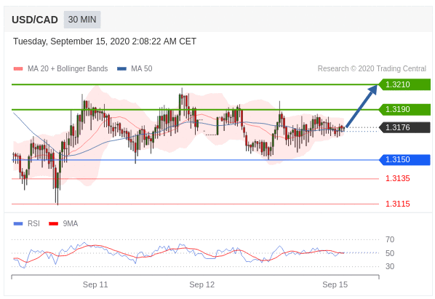Click the Sep 12 date axis label
Screen dimensions: 435x299
coord(202,284)
